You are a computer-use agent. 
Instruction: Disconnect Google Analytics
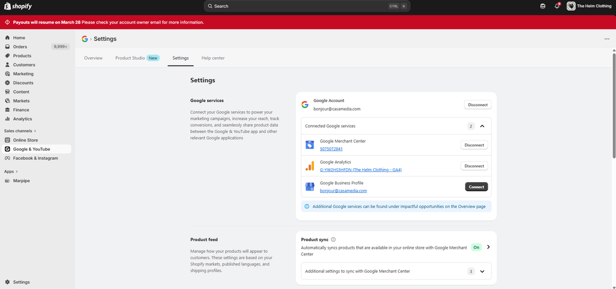click(x=474, y=166)
